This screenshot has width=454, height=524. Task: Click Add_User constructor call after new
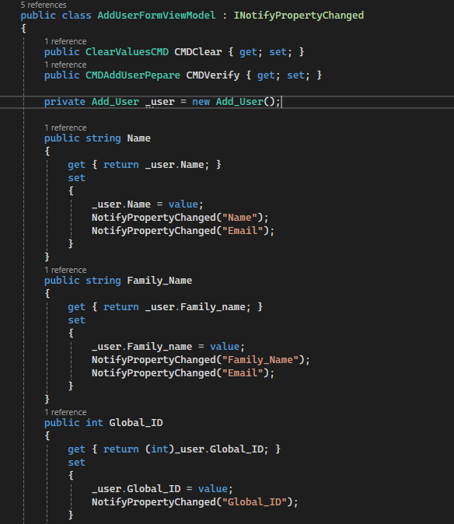coord(239,102)
